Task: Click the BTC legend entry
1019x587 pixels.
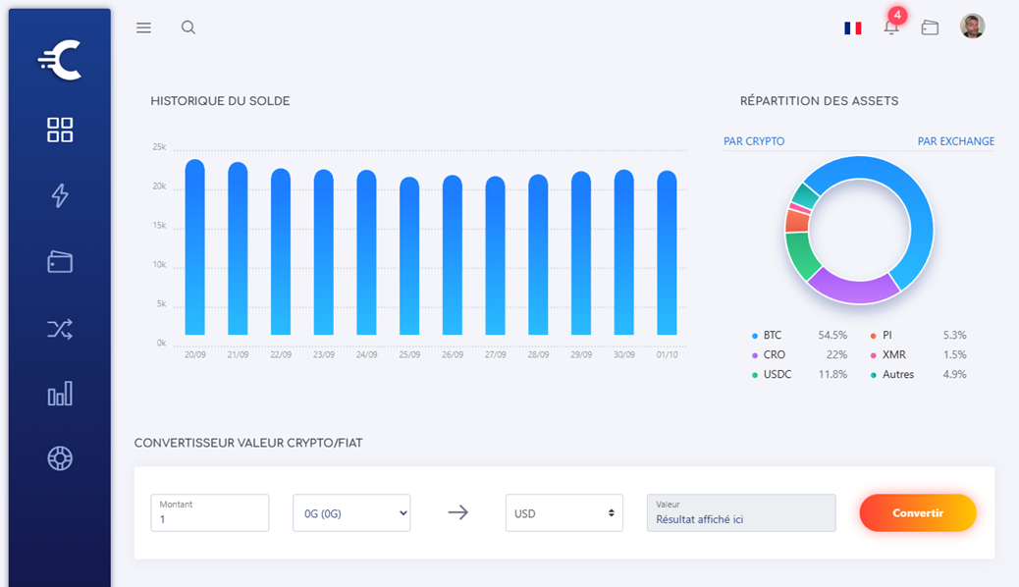Action: (x=772, y=336)
